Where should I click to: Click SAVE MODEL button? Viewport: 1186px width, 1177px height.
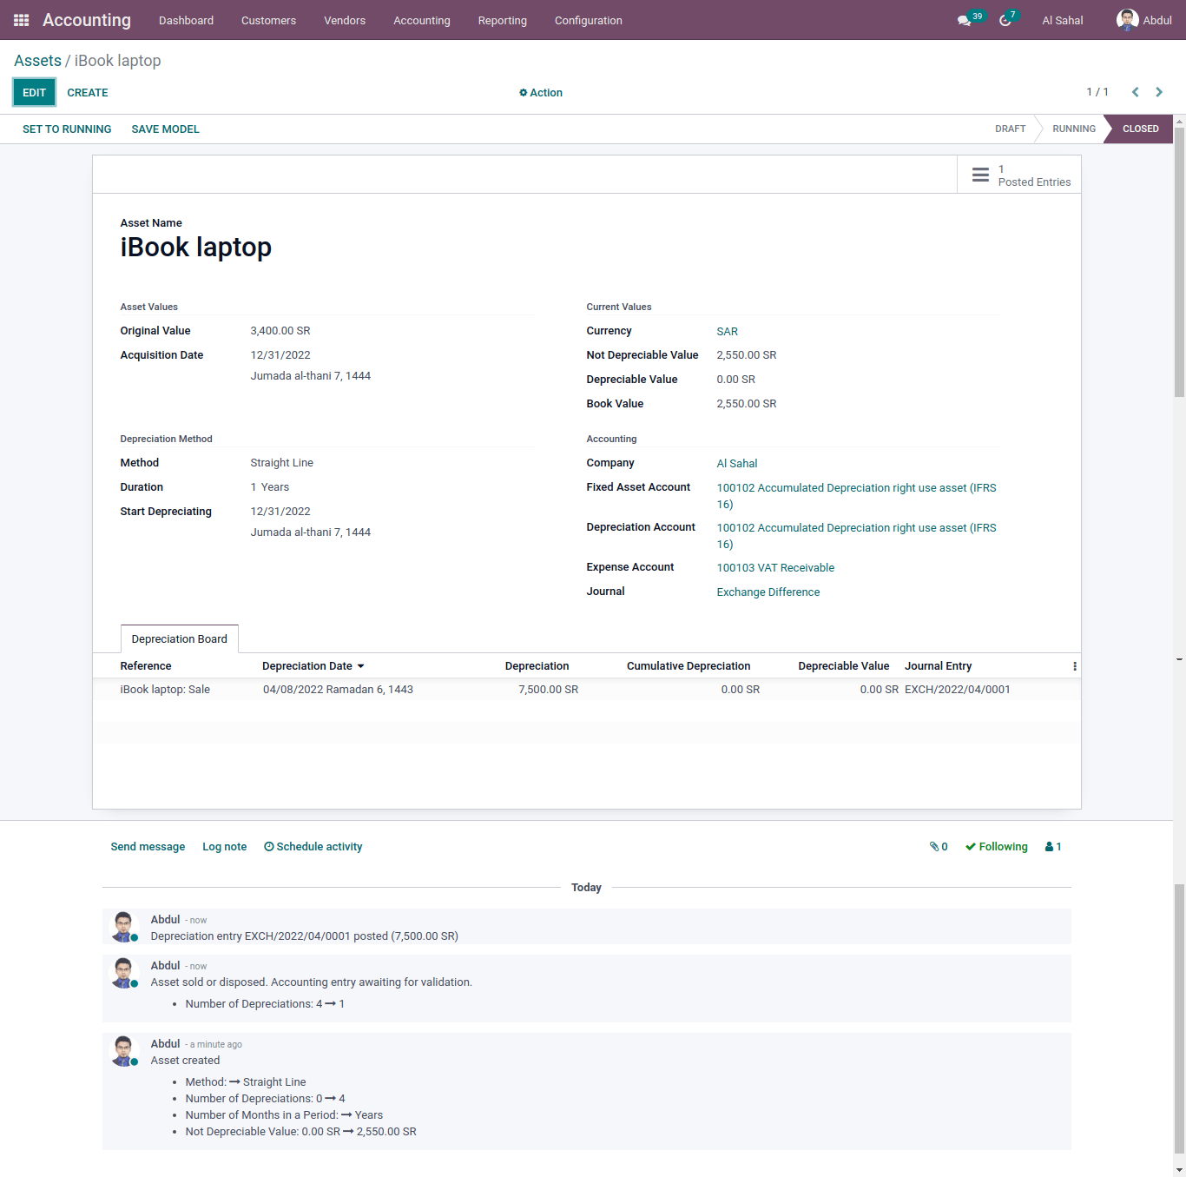166,129
